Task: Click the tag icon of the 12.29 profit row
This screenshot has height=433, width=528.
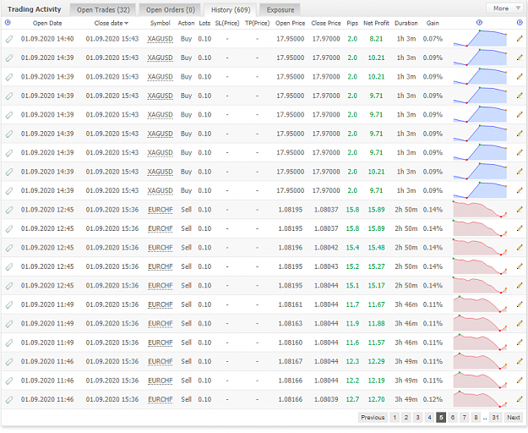Action: pos(9,362)
